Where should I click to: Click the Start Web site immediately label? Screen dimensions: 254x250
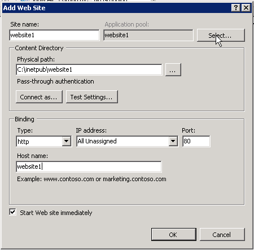[56, 213]
